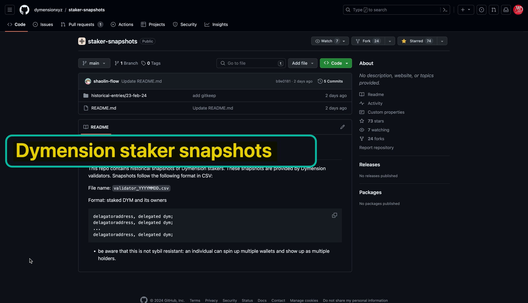Click the search field Type / to search
Viewport: 528px width, 303px height.
(397, 10)
